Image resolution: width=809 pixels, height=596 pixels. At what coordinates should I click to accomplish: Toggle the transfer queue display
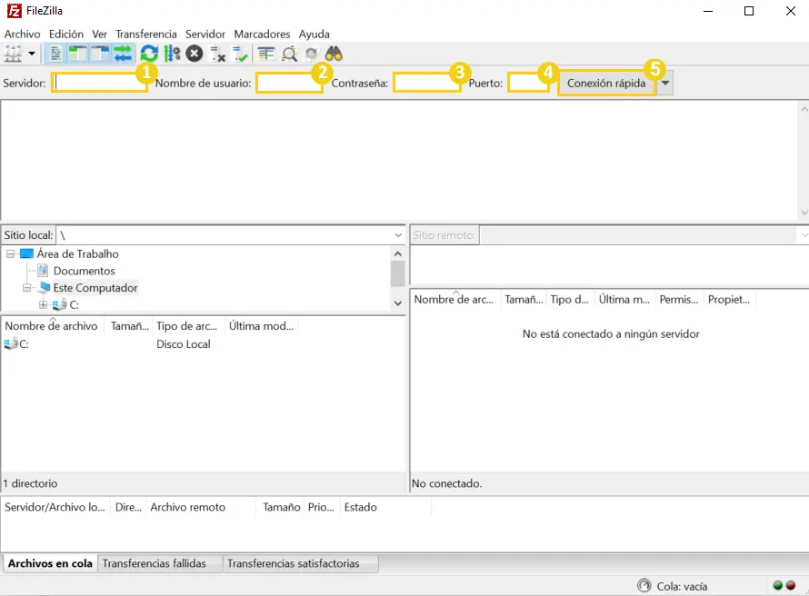[123, 54]
